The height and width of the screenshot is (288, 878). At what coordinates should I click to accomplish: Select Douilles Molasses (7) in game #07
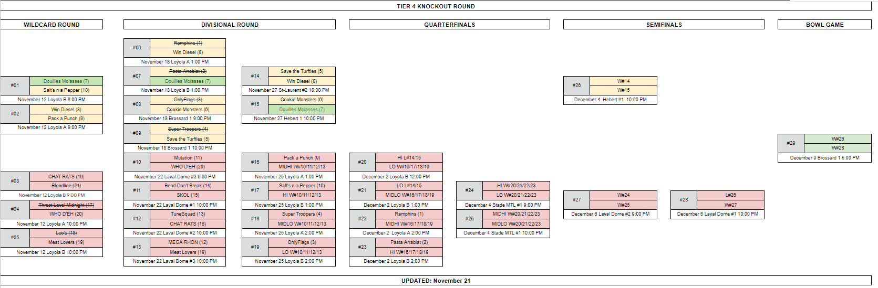tap(188, 81)
